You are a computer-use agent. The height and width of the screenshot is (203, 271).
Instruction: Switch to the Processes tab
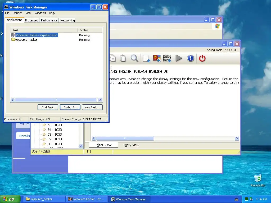[x=31, y=20]
